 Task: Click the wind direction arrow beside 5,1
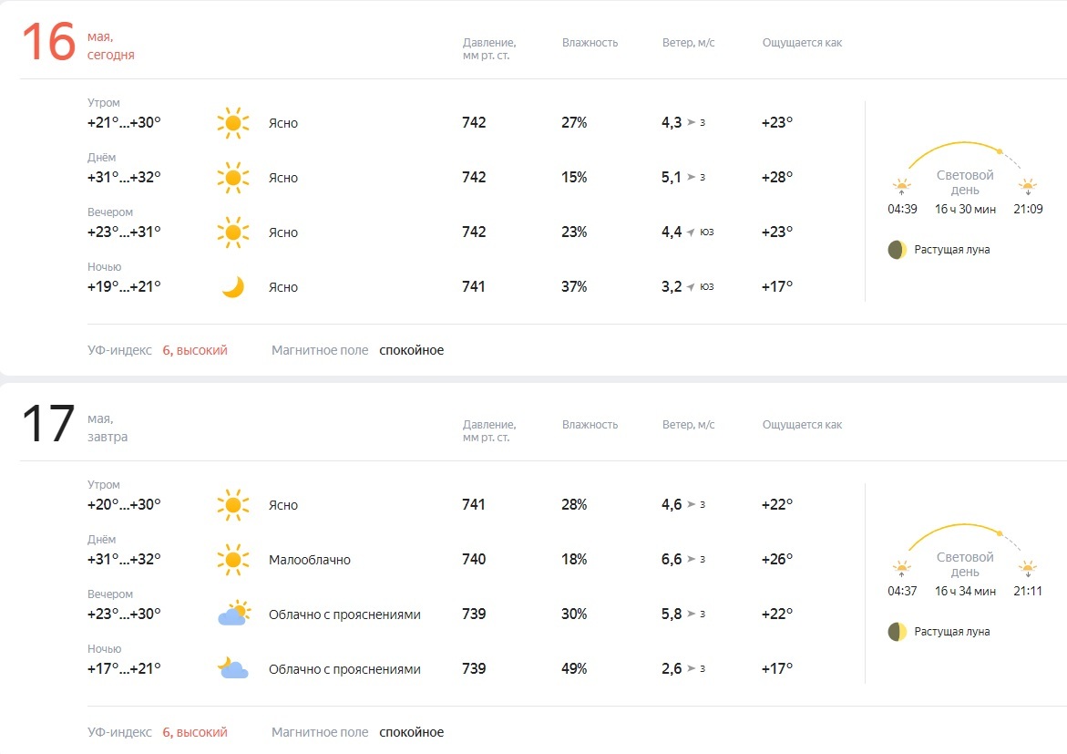coord(691,178)
